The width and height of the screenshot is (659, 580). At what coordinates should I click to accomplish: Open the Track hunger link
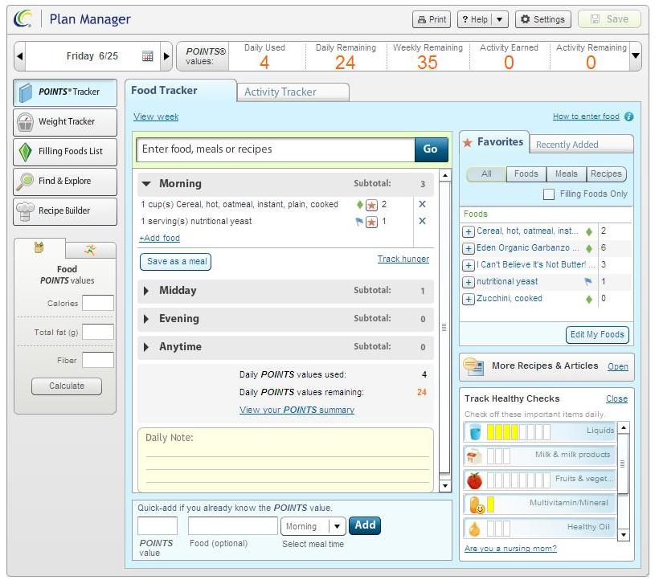coord(403,259)
